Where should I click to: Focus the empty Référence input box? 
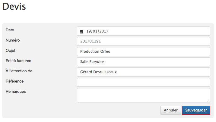143,82
